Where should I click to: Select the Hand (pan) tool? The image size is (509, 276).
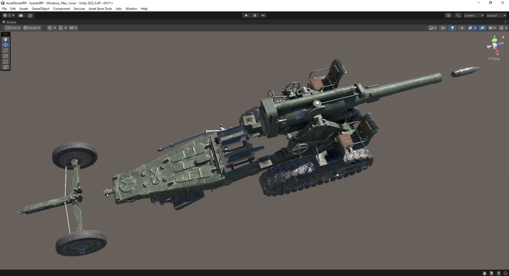tap(5, 39)
